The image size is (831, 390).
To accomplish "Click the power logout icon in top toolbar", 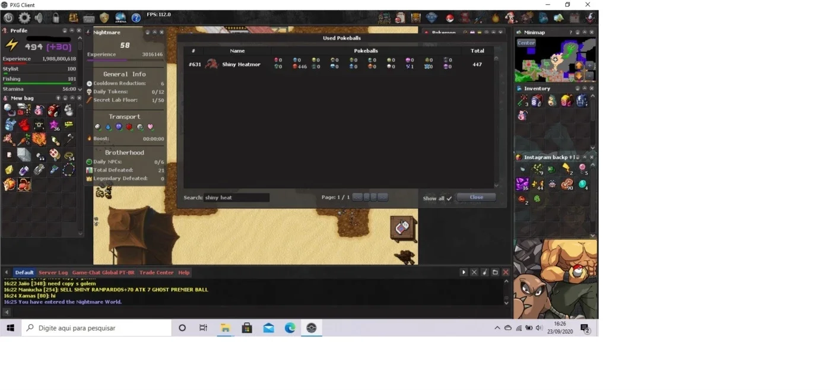I will coord(8,18).
